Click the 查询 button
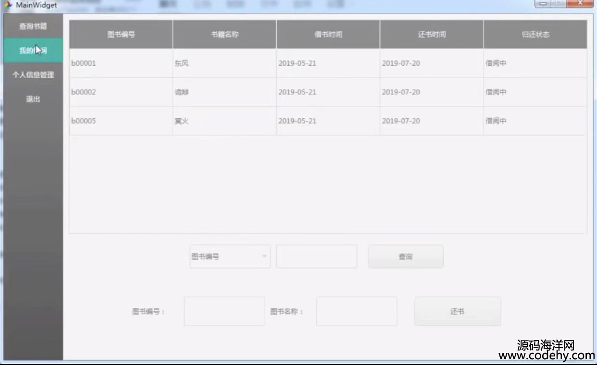Image resolution: width=597 pixels, height=365 pixels. point(406,256)
